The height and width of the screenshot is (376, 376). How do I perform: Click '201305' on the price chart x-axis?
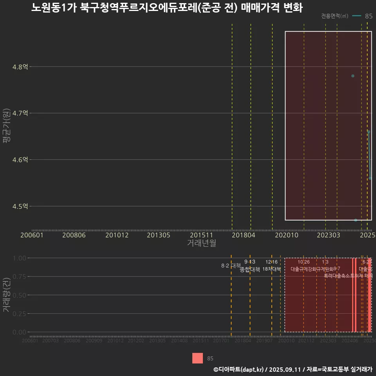(x=159, y=235)
